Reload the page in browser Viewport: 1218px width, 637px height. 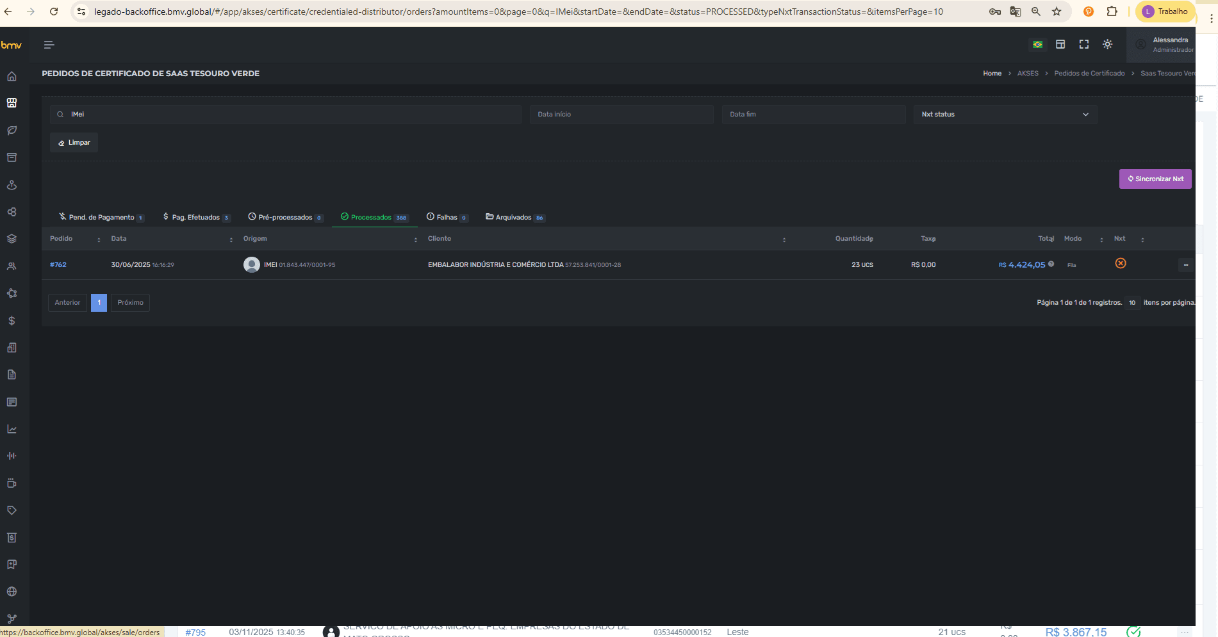click(54, 12)
